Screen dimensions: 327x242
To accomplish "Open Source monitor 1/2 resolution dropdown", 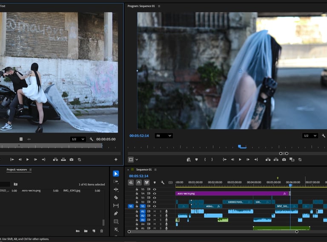I will pos(78,139).
